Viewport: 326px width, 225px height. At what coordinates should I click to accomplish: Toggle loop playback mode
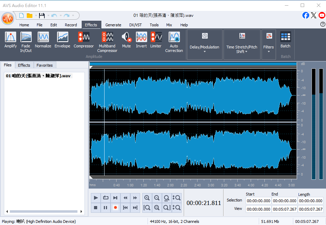pos(106,198)
